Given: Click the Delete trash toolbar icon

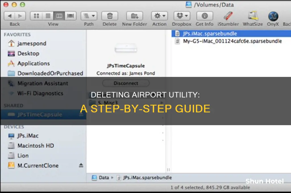Looking at the screenshot, I should coord(110,16).
